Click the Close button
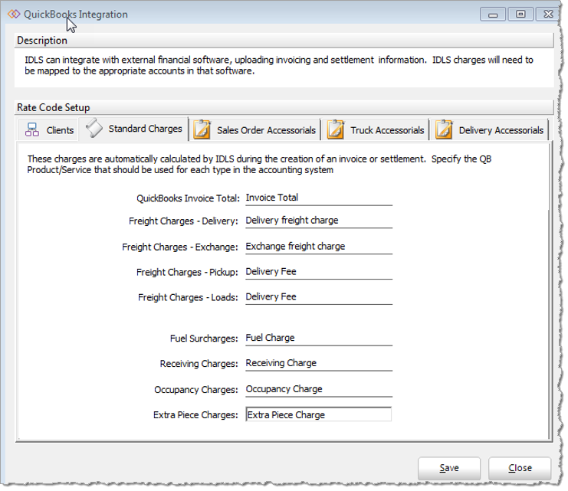 tap(520, 468)
